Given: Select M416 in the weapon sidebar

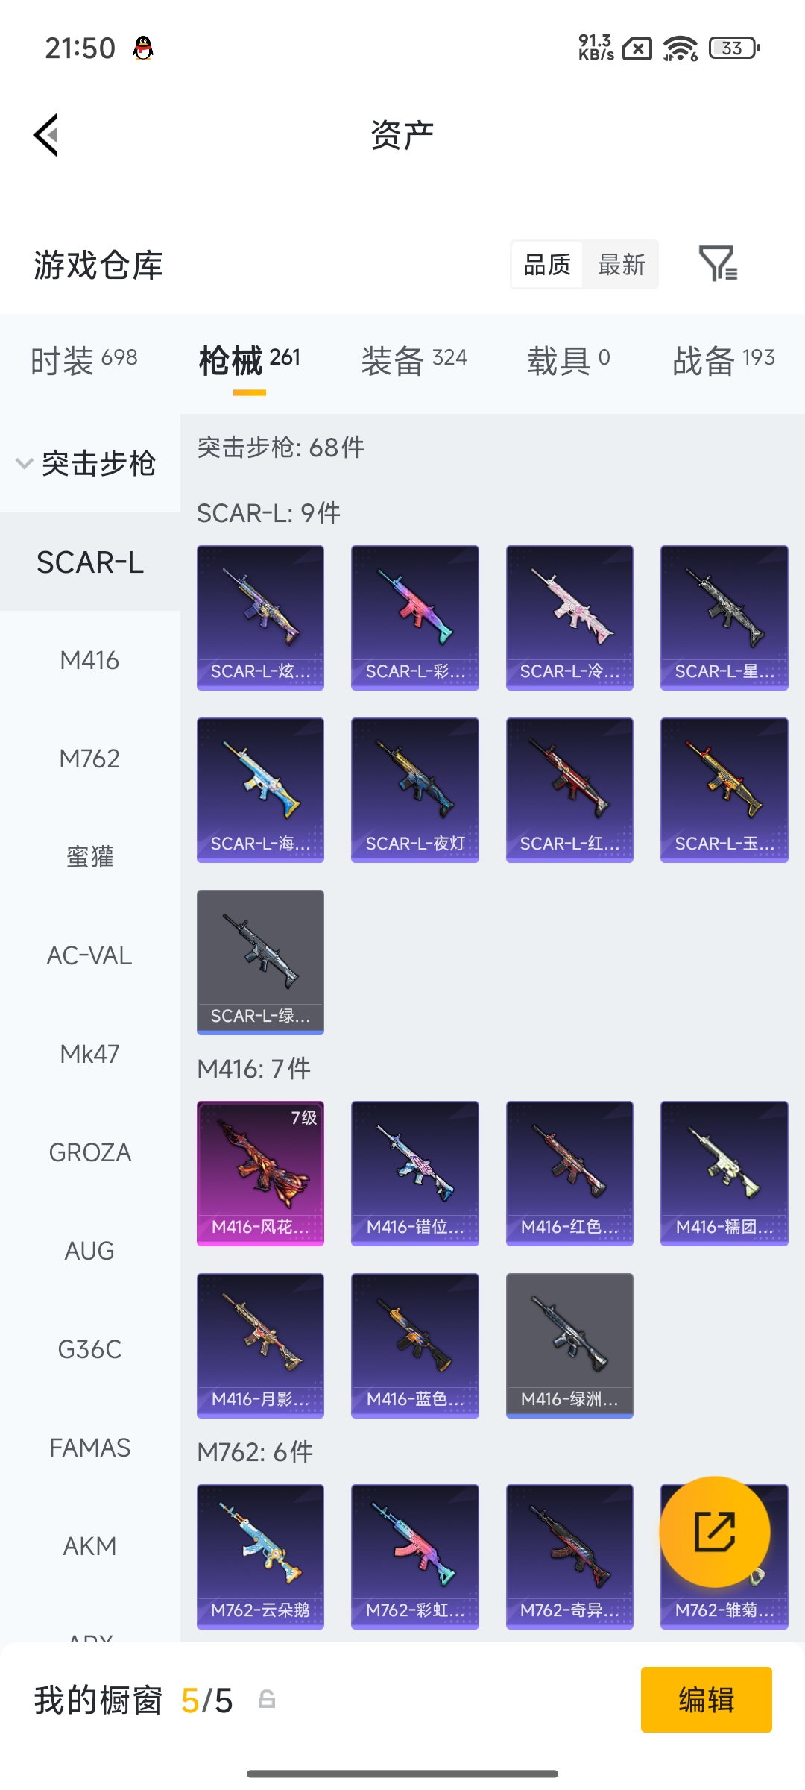Looking at the screenshot, I should [x=90, y=660].
